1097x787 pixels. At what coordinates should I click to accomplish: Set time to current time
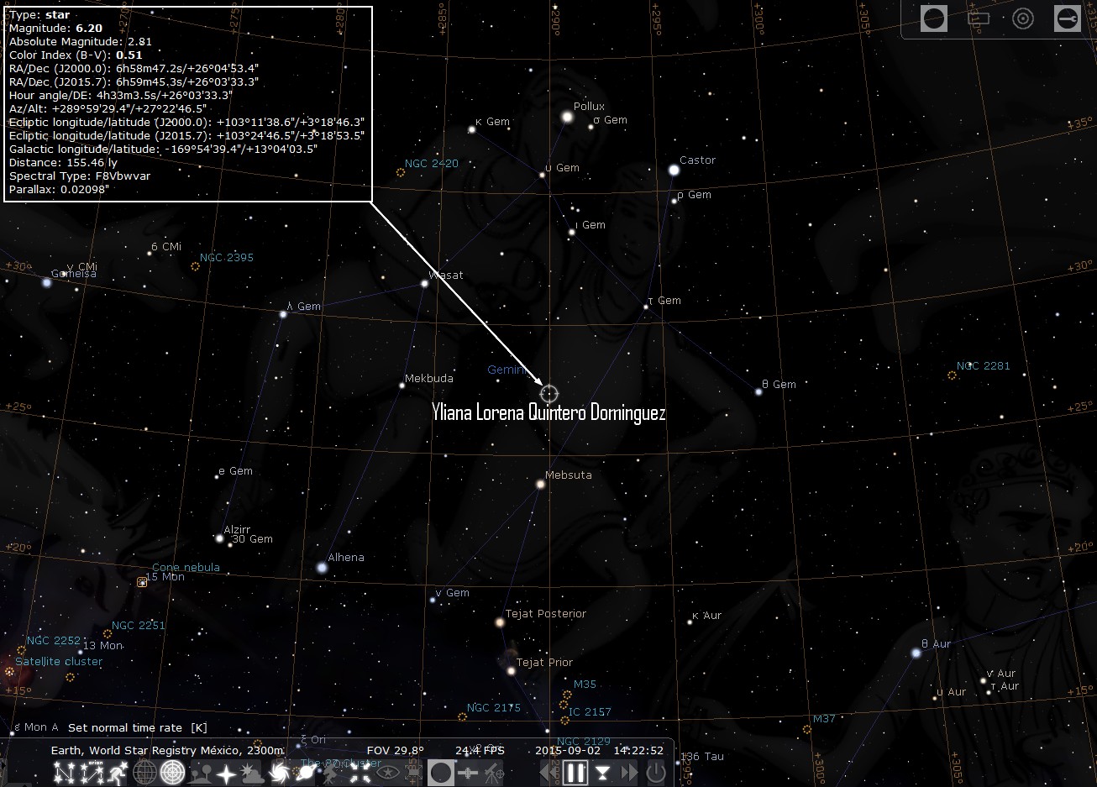tap(602, 773)
